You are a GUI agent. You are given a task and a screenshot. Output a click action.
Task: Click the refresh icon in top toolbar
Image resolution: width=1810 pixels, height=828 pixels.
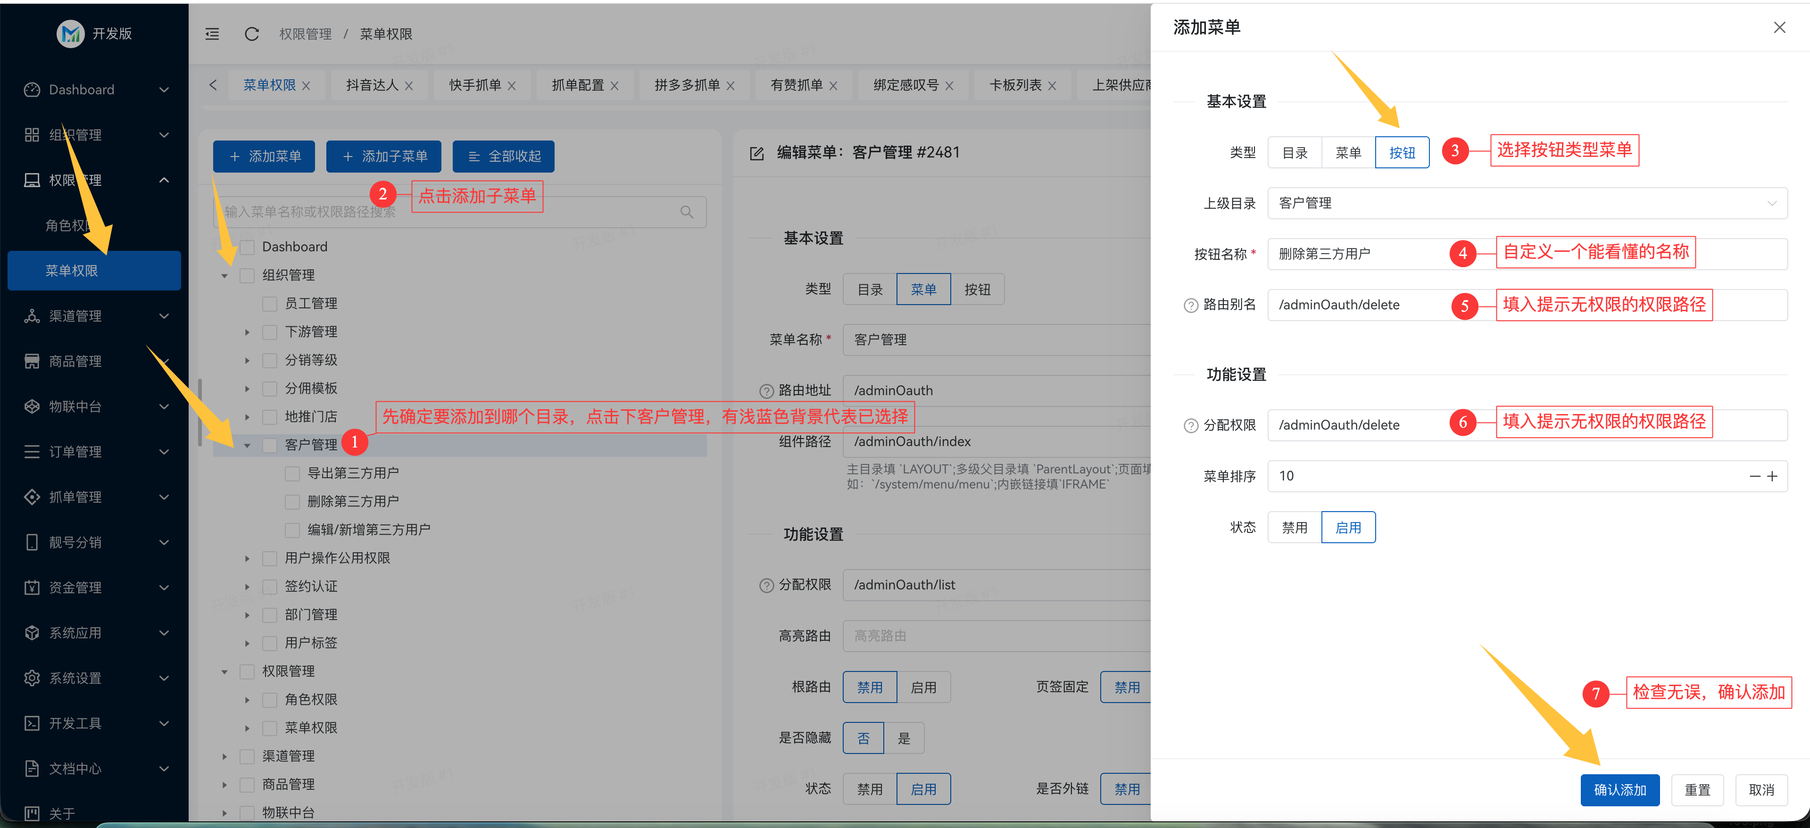[251, 33]
